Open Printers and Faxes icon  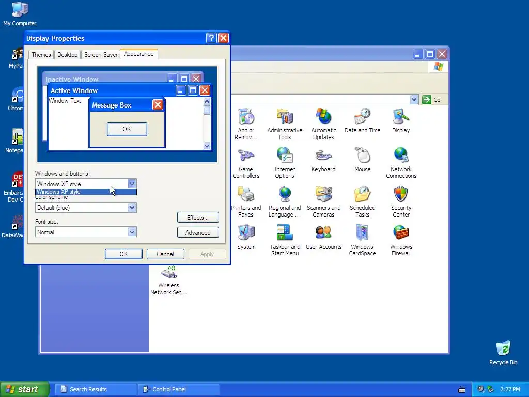pyautogui.click(x=246, y=202)
